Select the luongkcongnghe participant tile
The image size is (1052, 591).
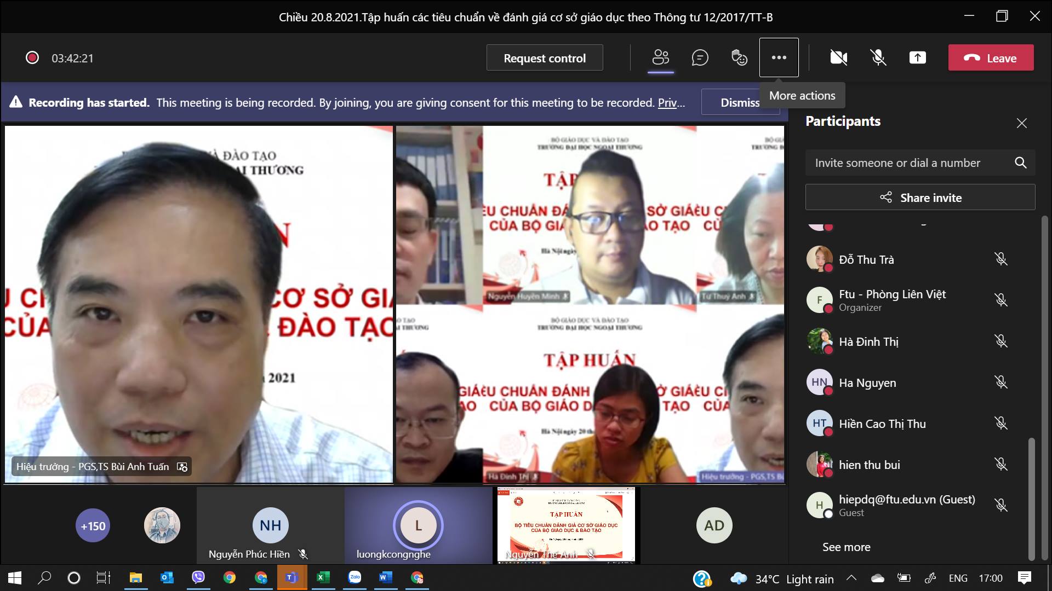pyautogui.click(x=419, y=525)
